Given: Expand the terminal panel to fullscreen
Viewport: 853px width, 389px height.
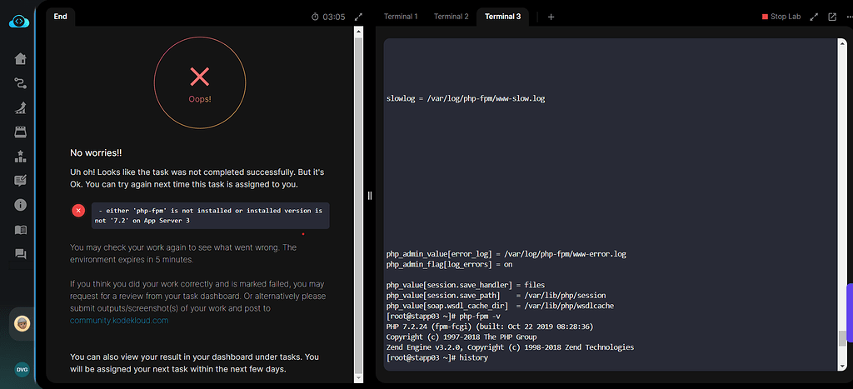Looking at the screenshot, I should click(814, 17).
